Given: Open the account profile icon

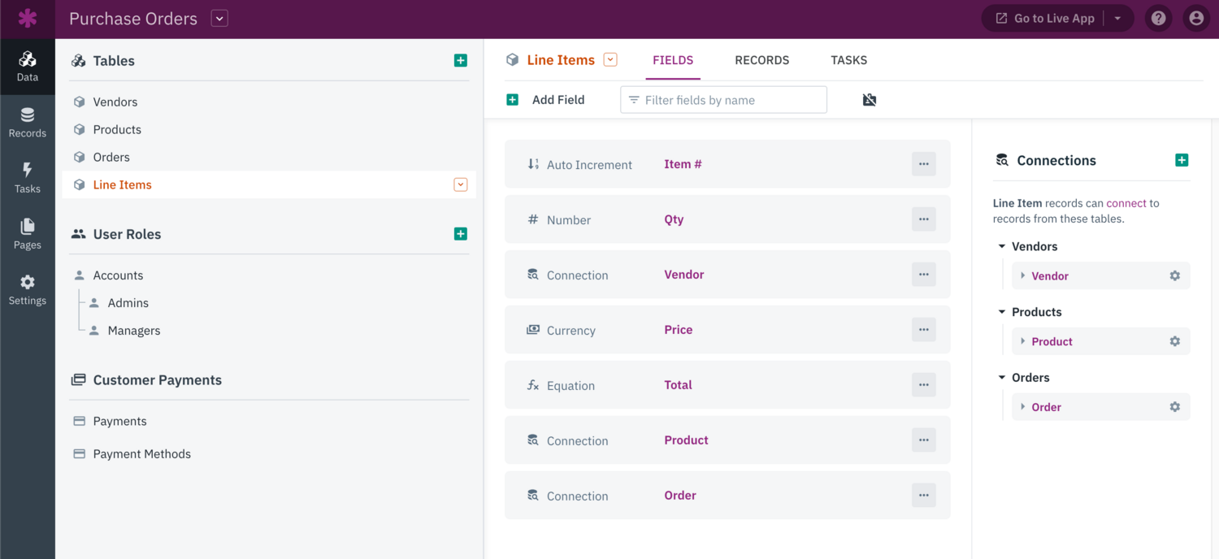Looking at the screenshot, I should (1196, 18).
